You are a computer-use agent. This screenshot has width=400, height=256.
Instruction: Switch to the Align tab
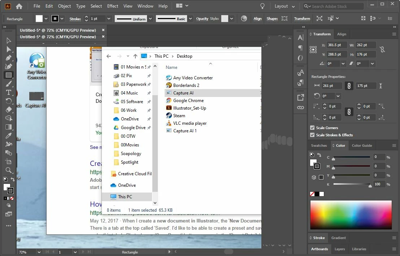tap(342, 34)
